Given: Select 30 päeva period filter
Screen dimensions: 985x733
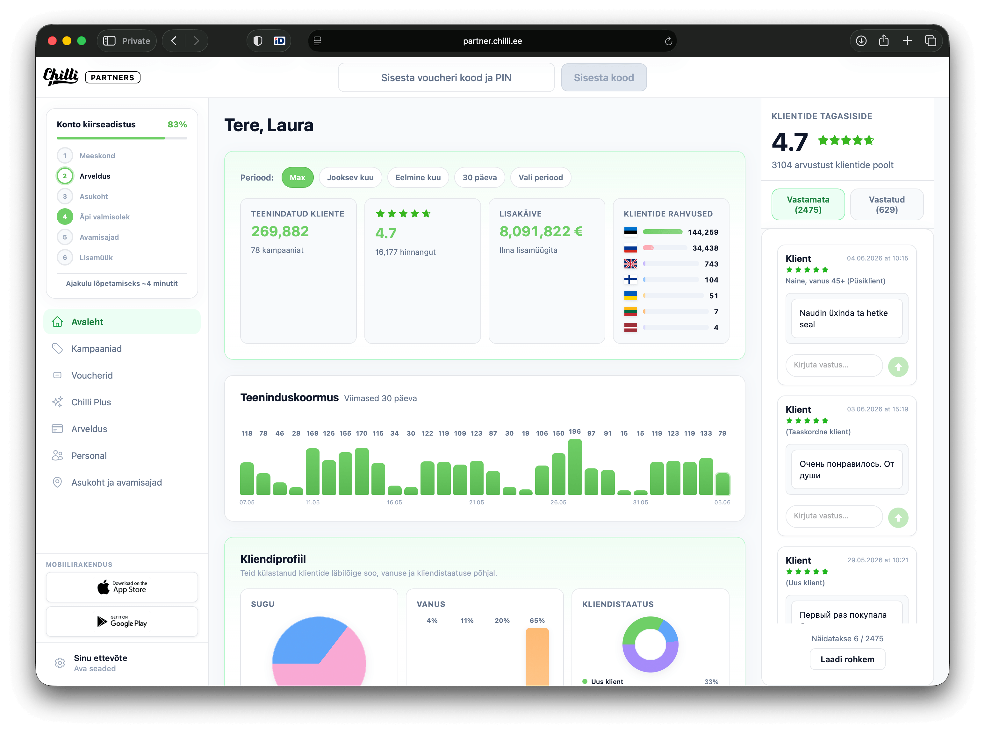Looking at the screenshot, I should tap(479, 177).
